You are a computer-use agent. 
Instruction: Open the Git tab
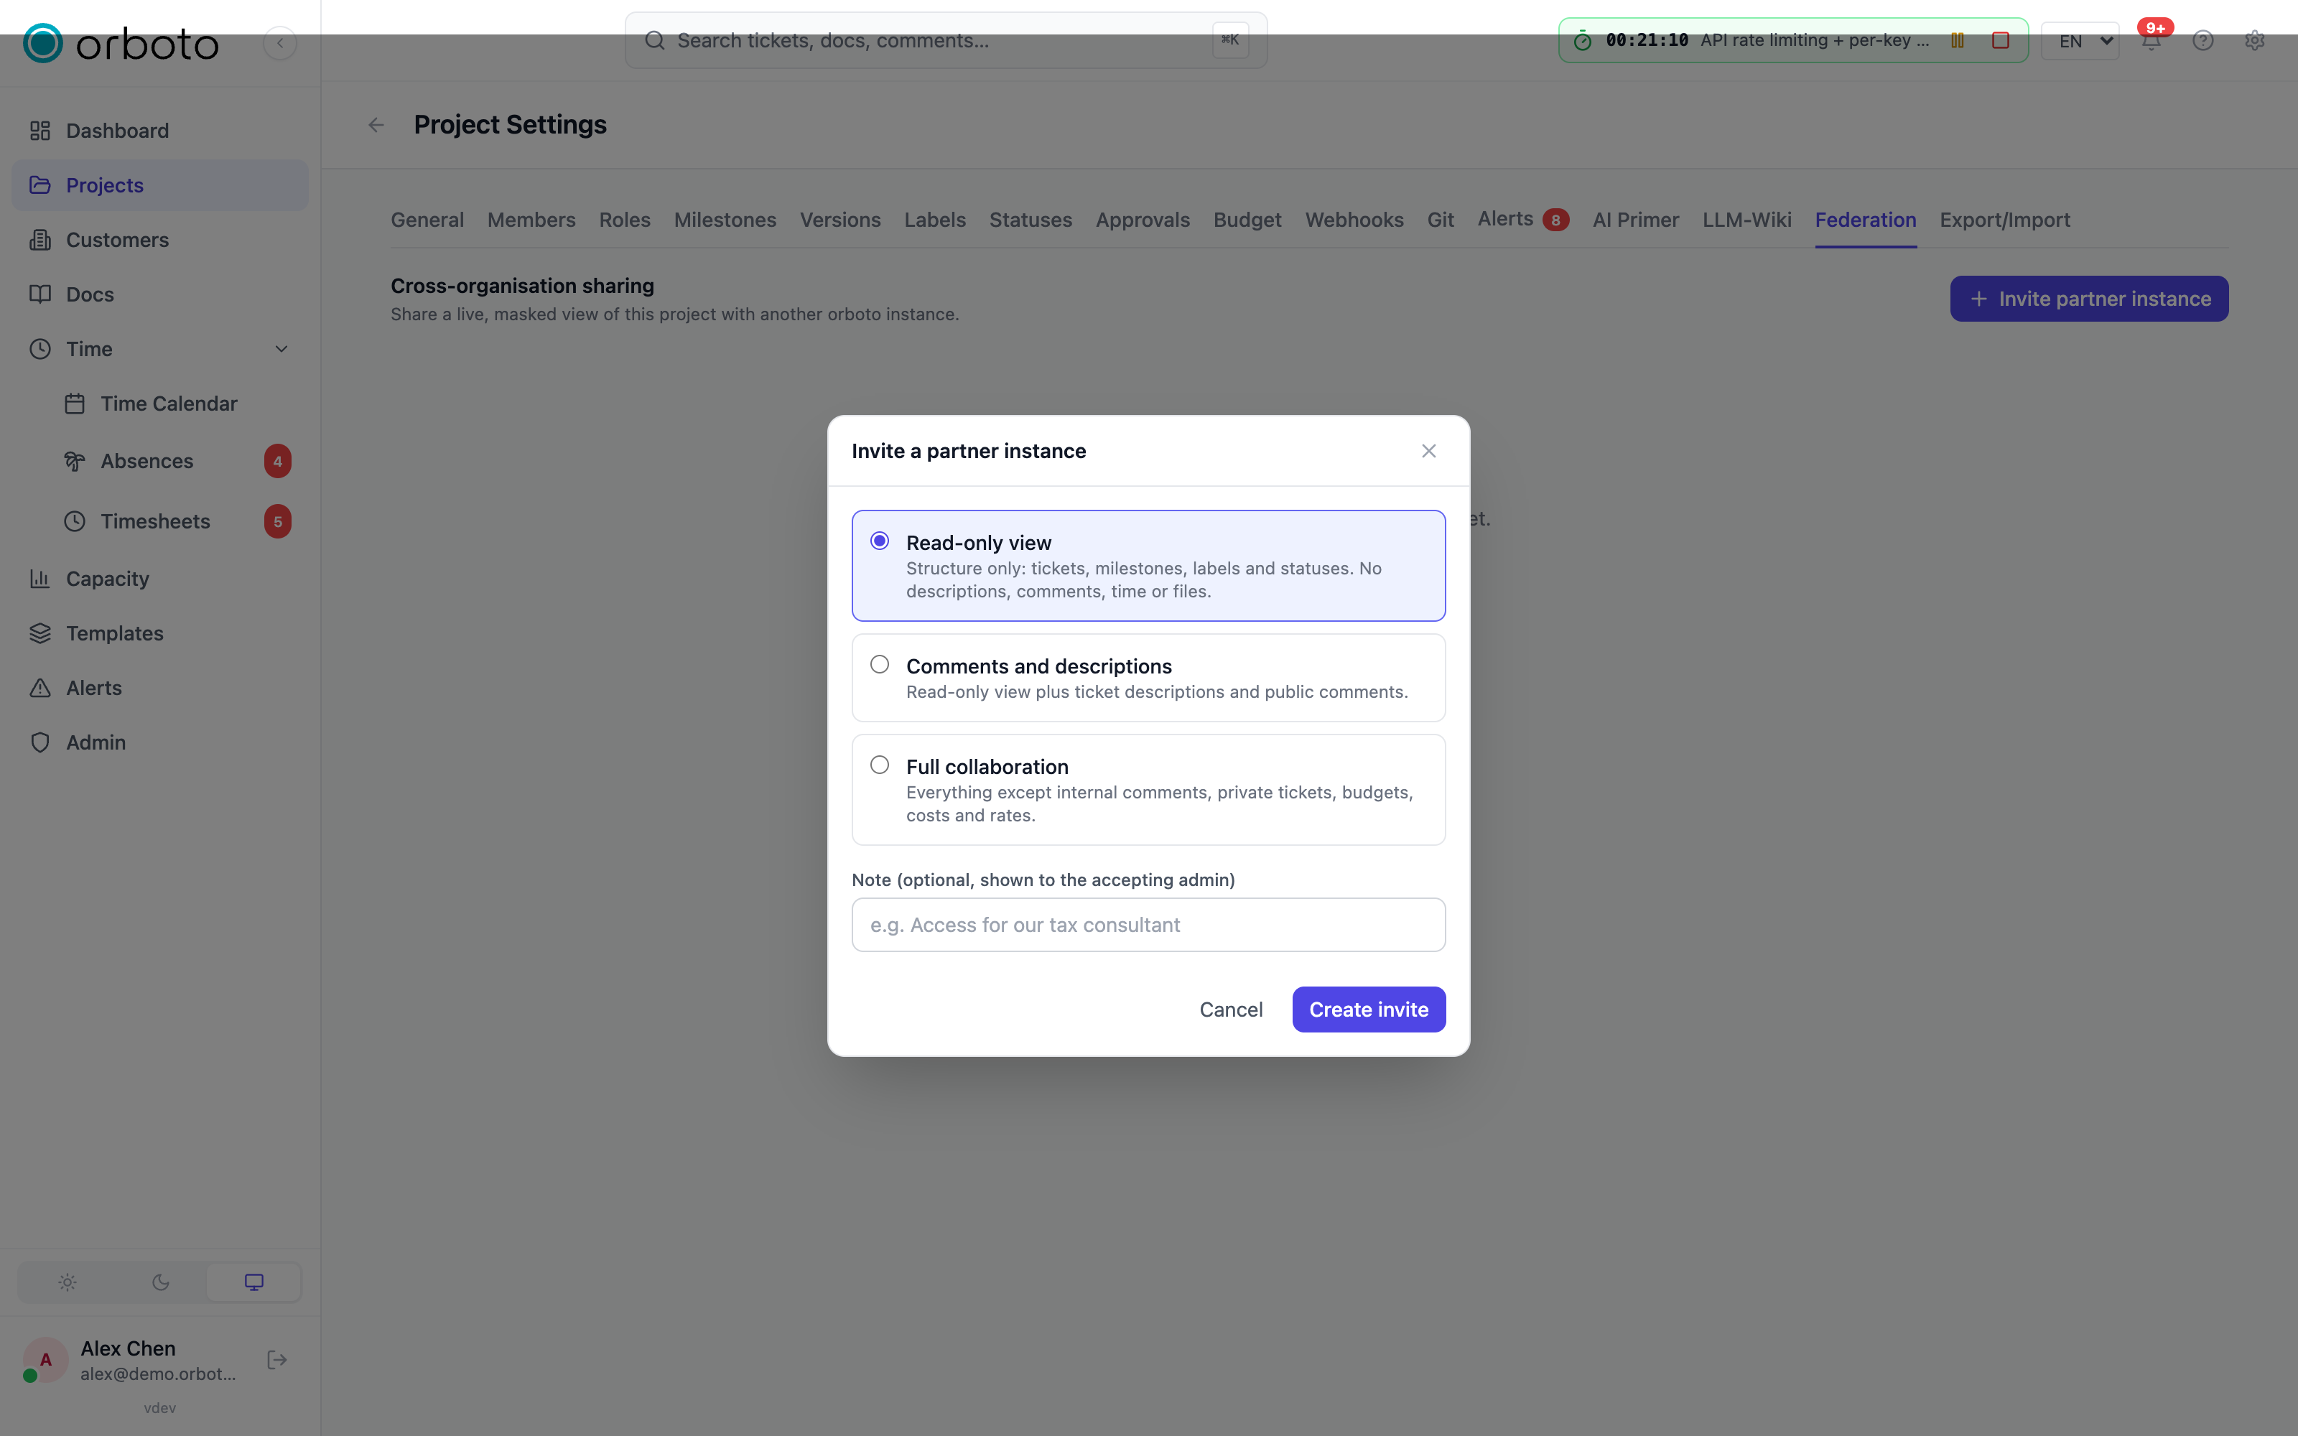click(x=1440, y=220)
